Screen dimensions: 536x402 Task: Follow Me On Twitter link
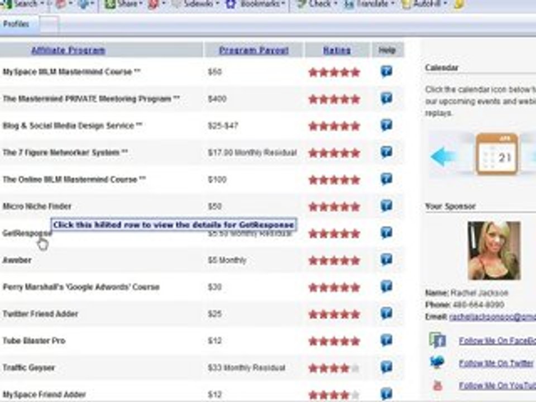496,363
